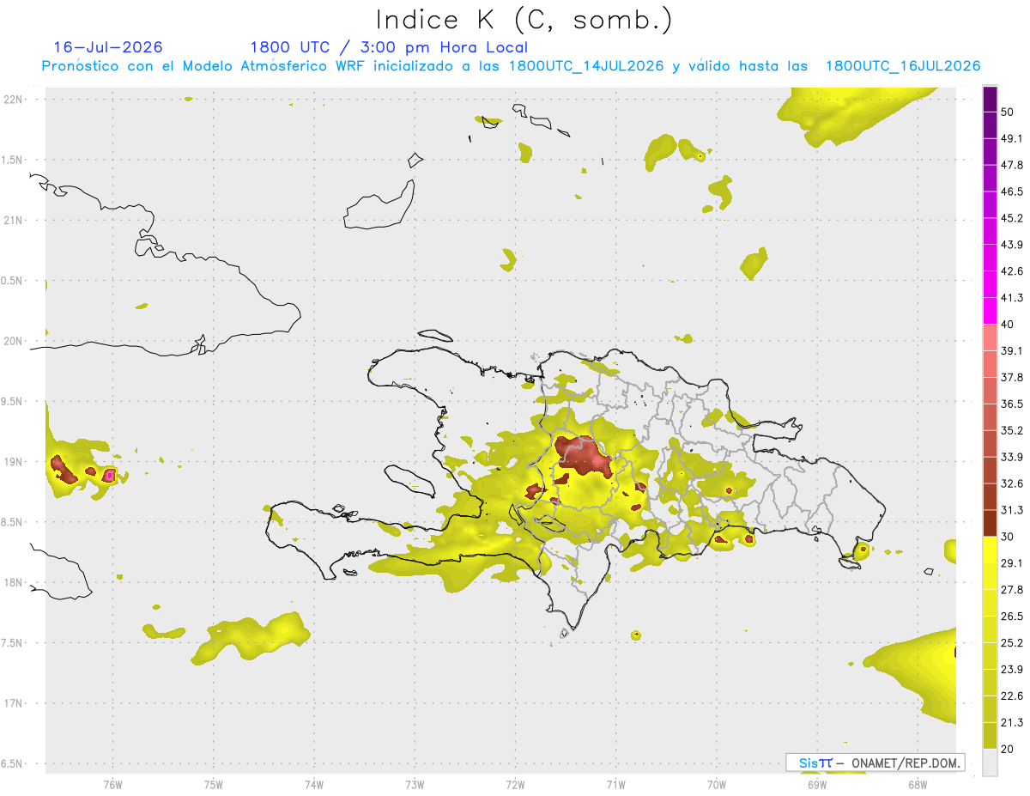Screen dimensions: 1030x796
Task: Click the colorbar label "50"
Action: pyautogui.click(x=1009, y=112)
